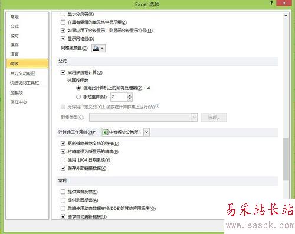The width and height of the screenshot is (295, 234).
Task: Enable 使用 1904 日期系统 checkbox
Action: click(x=63, y=160)
